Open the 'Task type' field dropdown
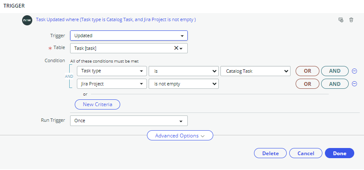Viewport: 364px width, 170px height. (x=112, y=71)
